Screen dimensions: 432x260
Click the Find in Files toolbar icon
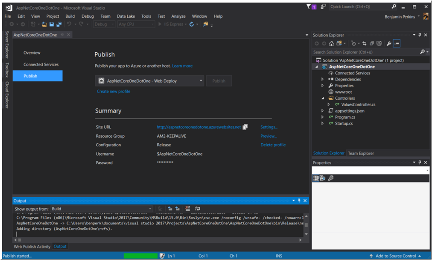(206, 24)
